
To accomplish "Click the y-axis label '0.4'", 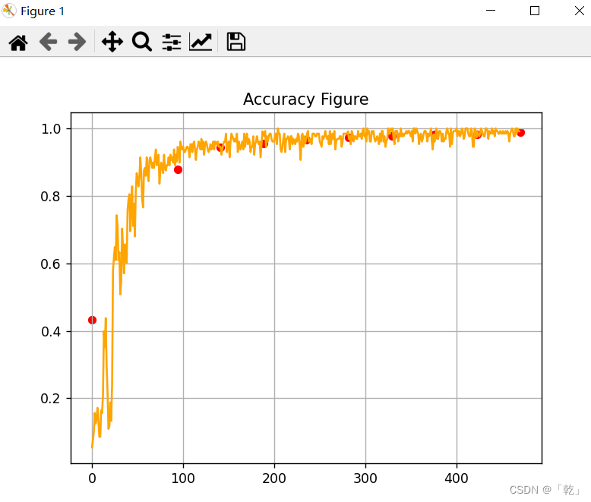I will click(51, 332).
